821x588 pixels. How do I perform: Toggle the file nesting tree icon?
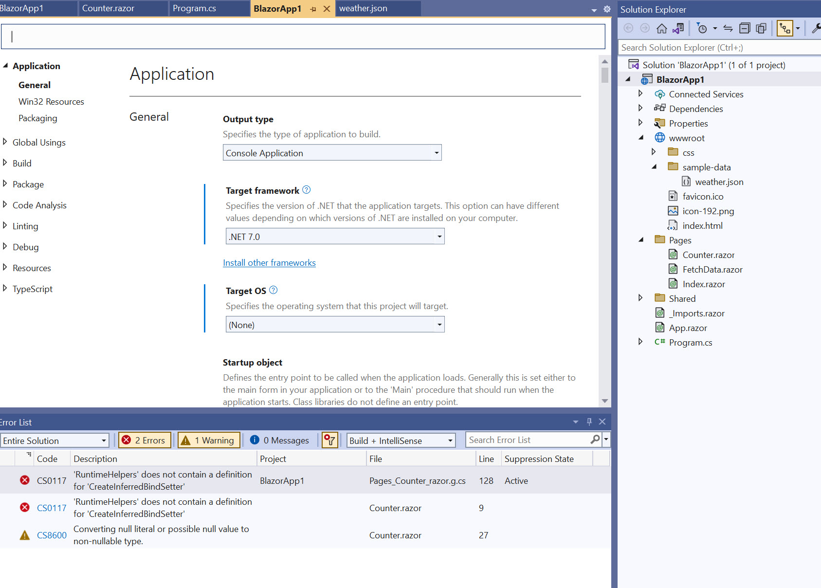785,28
